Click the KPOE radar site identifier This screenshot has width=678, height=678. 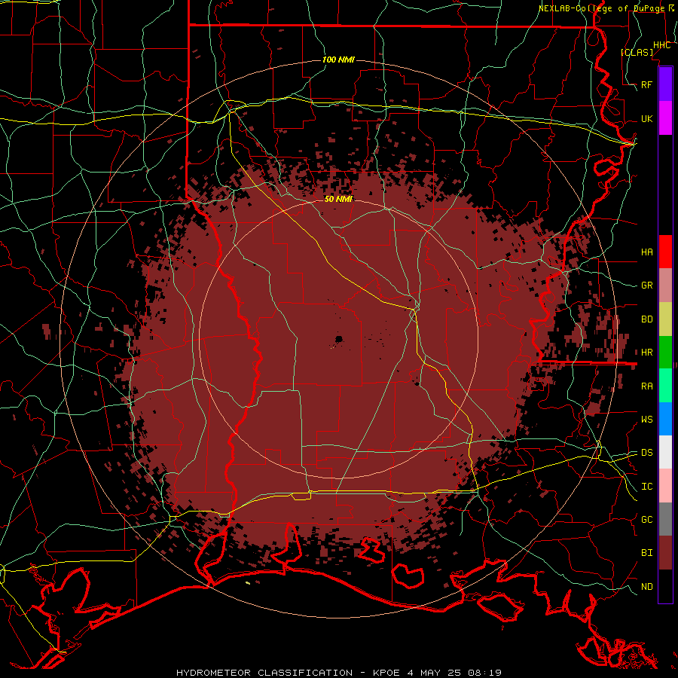coord(388,673)
